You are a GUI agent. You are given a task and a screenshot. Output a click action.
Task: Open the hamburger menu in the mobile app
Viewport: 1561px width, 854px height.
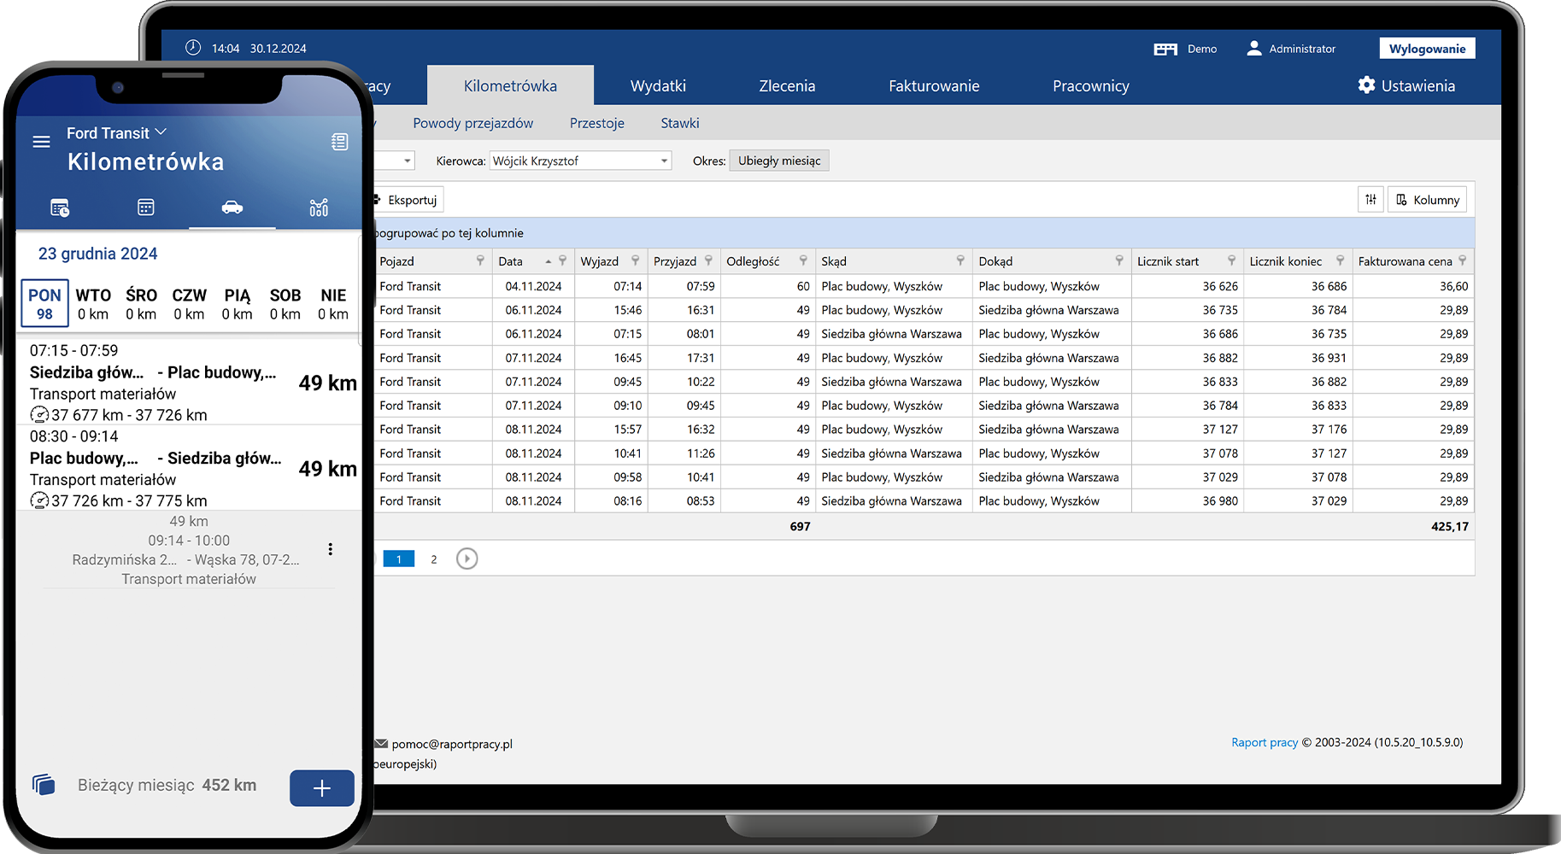tap(41, 142)
